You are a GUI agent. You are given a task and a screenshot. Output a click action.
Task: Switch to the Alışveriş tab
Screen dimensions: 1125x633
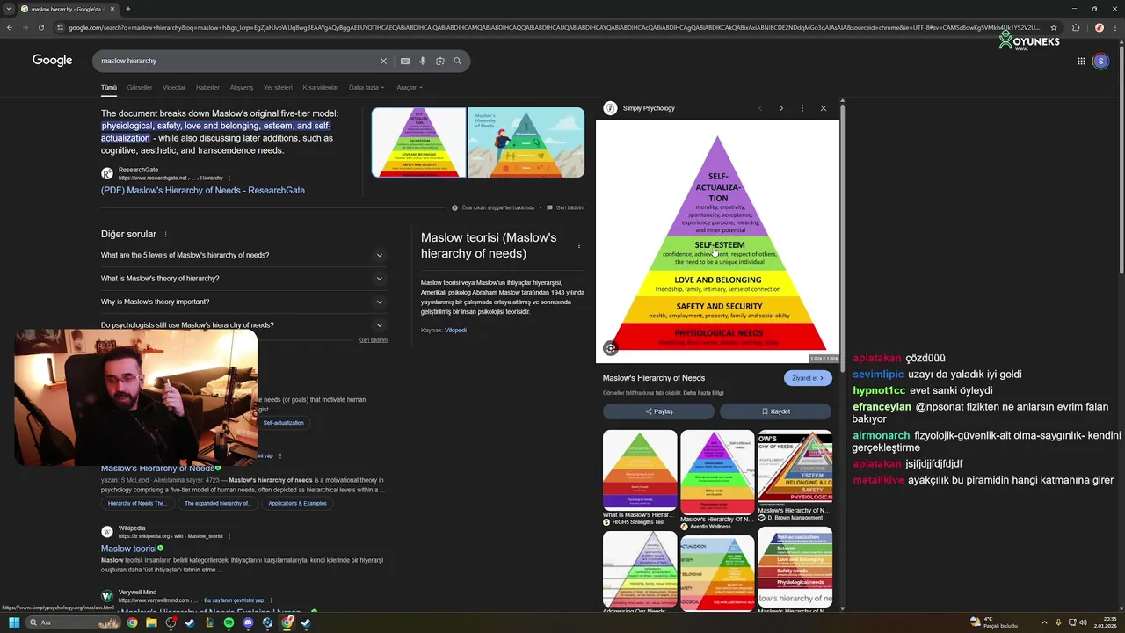(242, 88)
